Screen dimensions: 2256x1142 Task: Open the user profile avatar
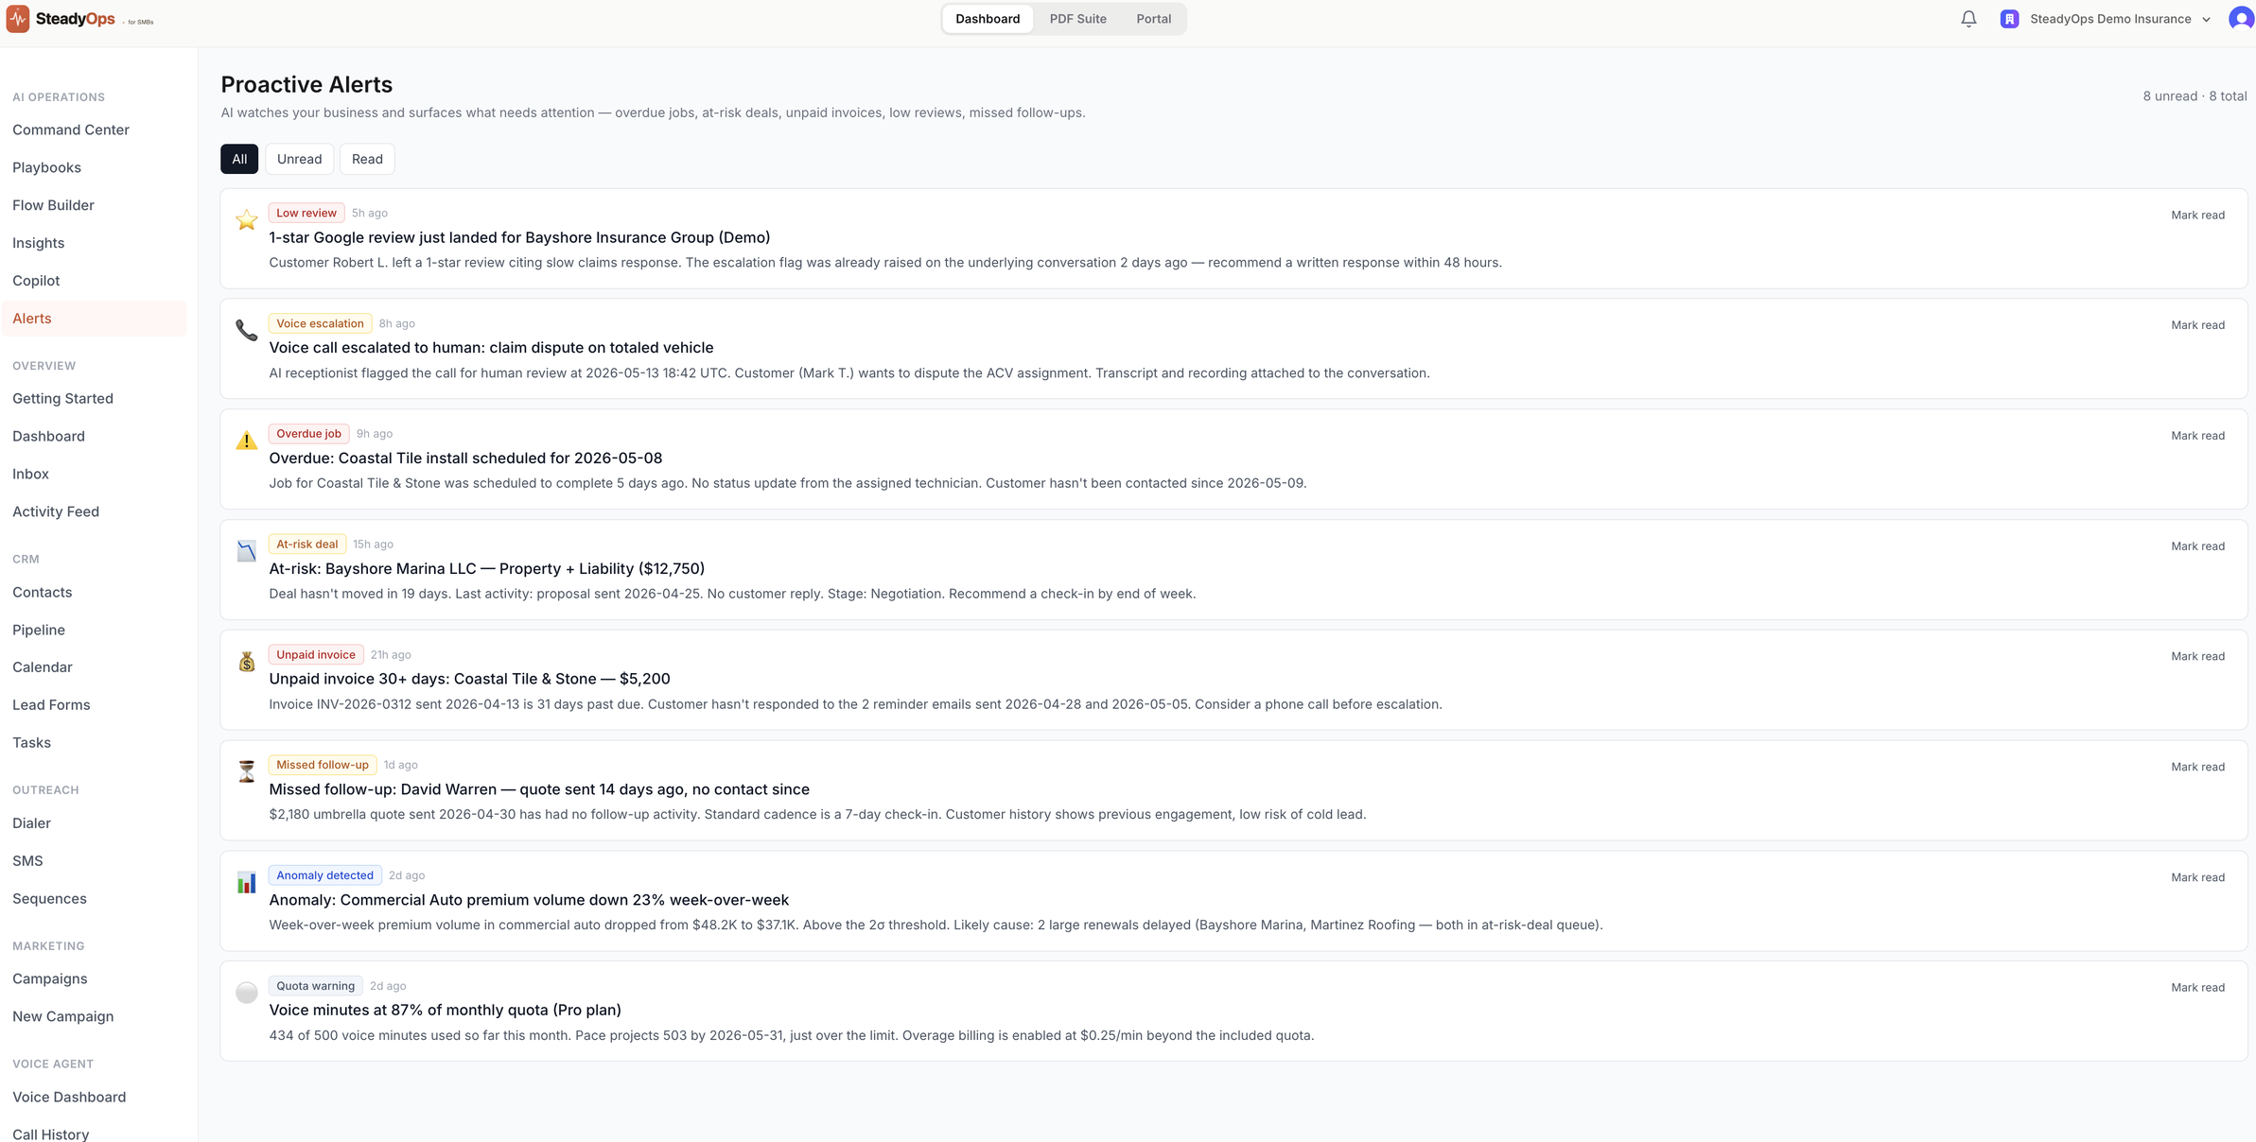tap(2241, 19)
